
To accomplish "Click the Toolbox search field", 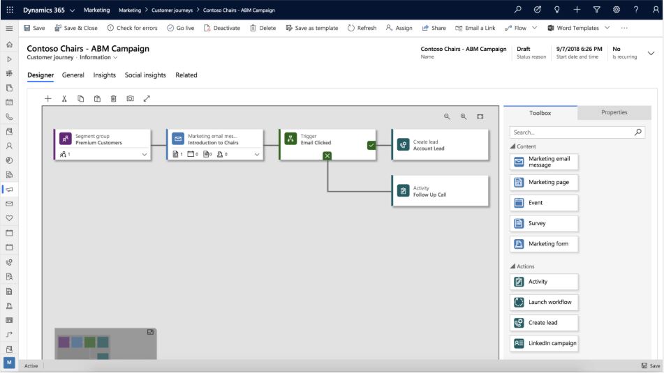I will (x=577, y=132).
